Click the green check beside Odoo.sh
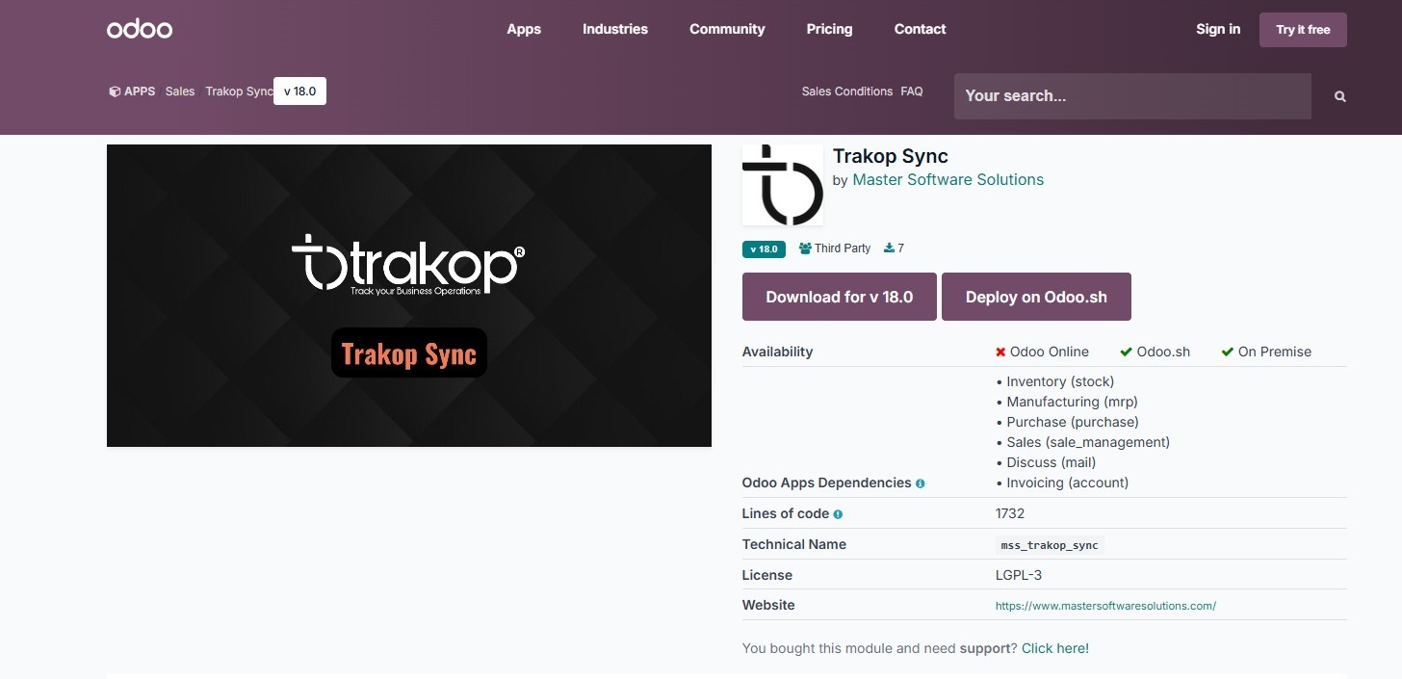Viewport: 1402px width, 679px height. click(x=1126, y=353)
